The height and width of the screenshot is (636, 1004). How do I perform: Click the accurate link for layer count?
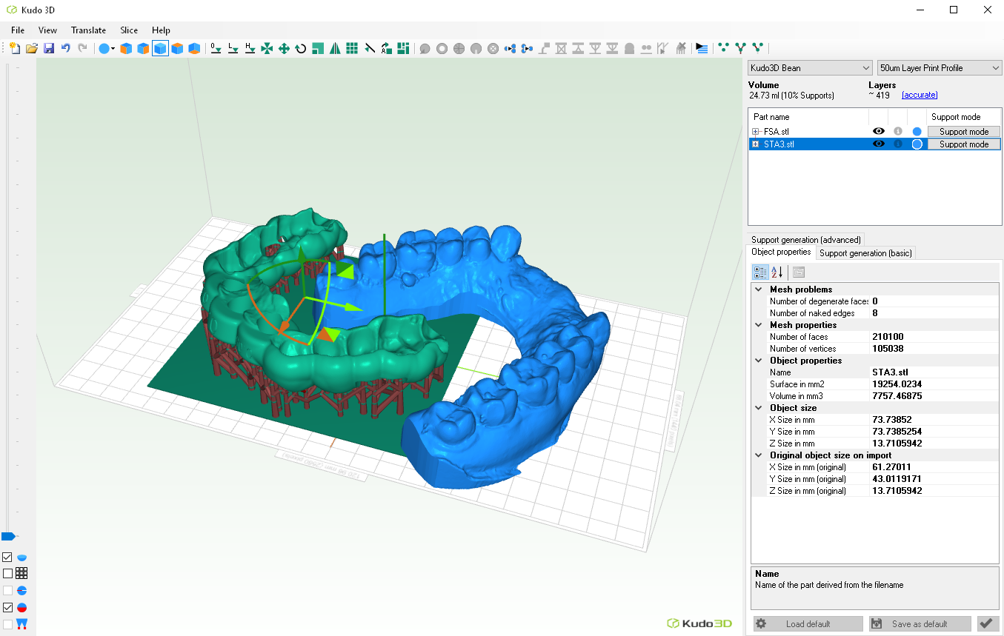click(919, 95)
